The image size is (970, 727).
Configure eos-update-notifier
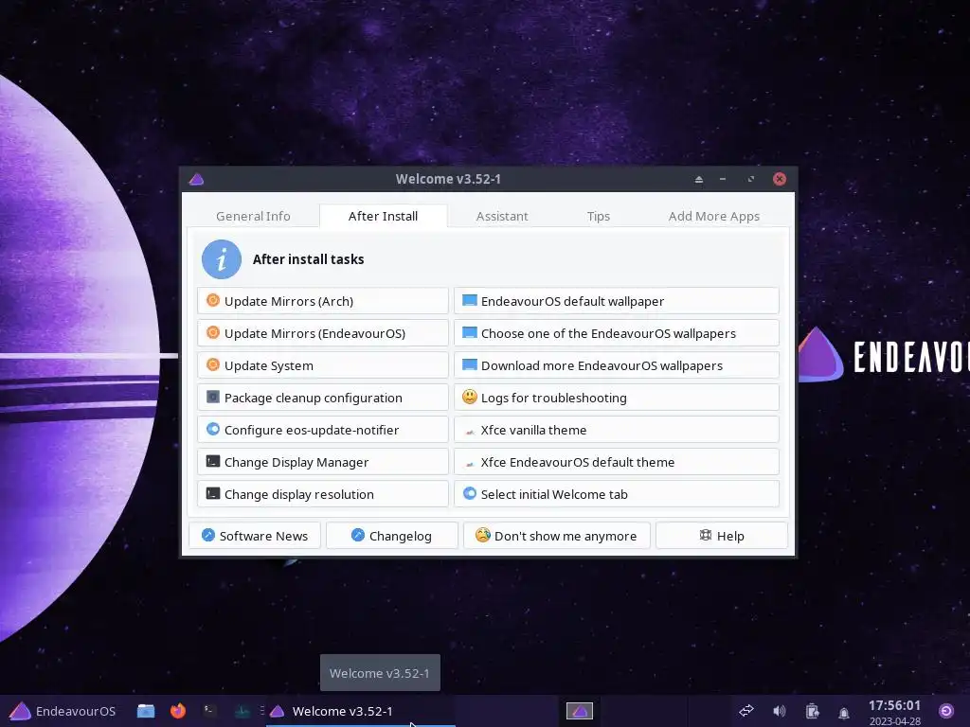point(322,430)
